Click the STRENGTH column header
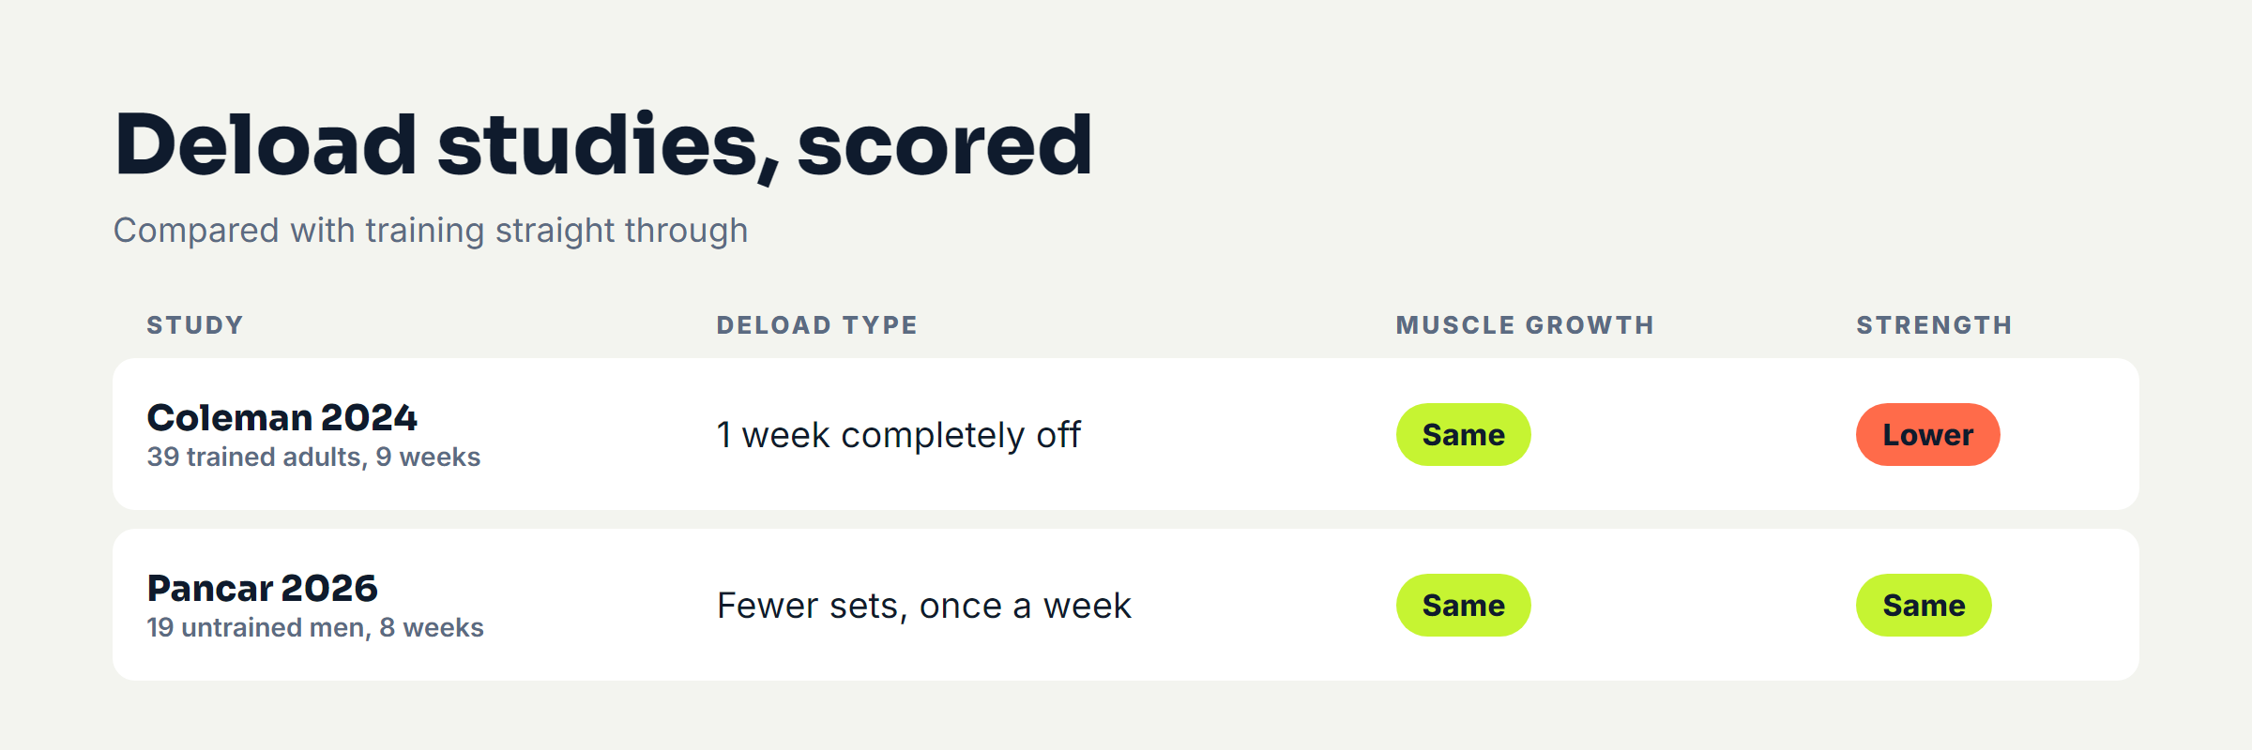The width and height of the screenshot is (2252, 750). (1934, 325)
